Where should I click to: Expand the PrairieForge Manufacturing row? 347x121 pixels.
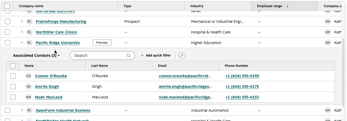pyautogui.click(x=22, y=21)
